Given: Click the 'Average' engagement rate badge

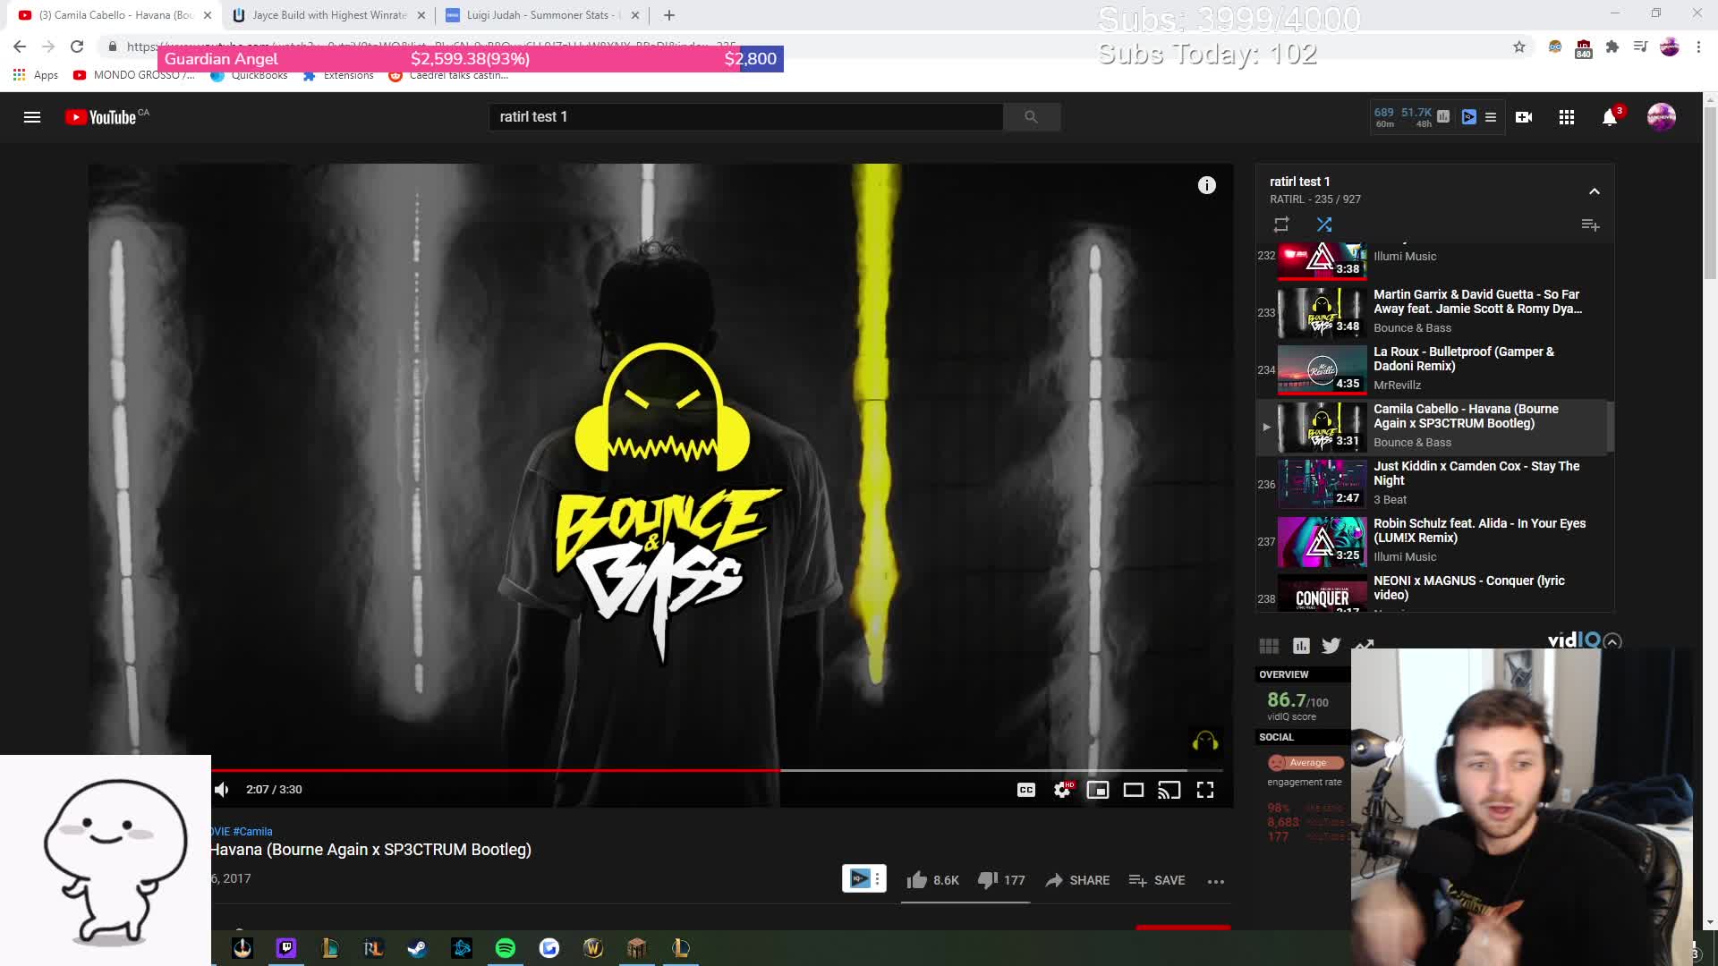Looking at the screenshot, I should click(x=1306, y=763).
